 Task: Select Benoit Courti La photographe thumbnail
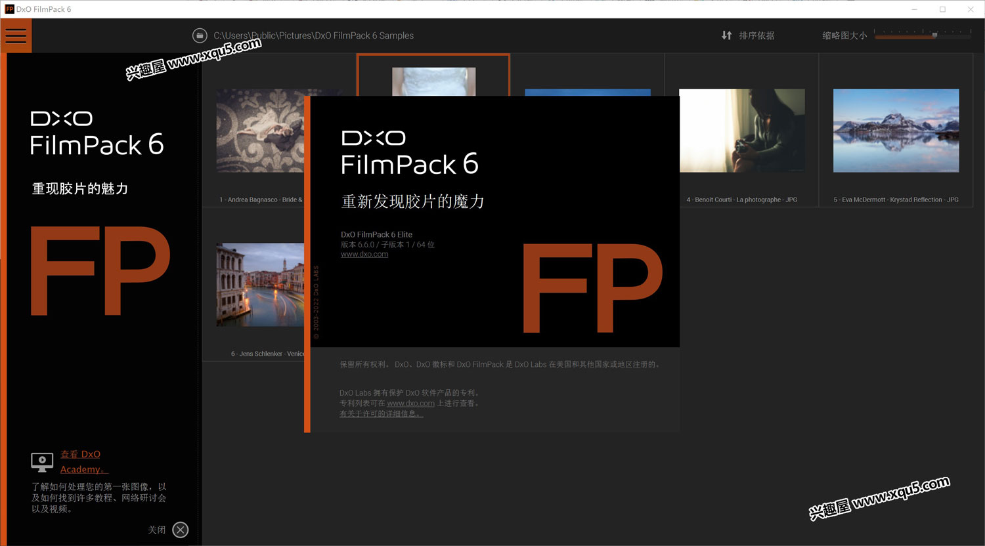click(742, 131)
